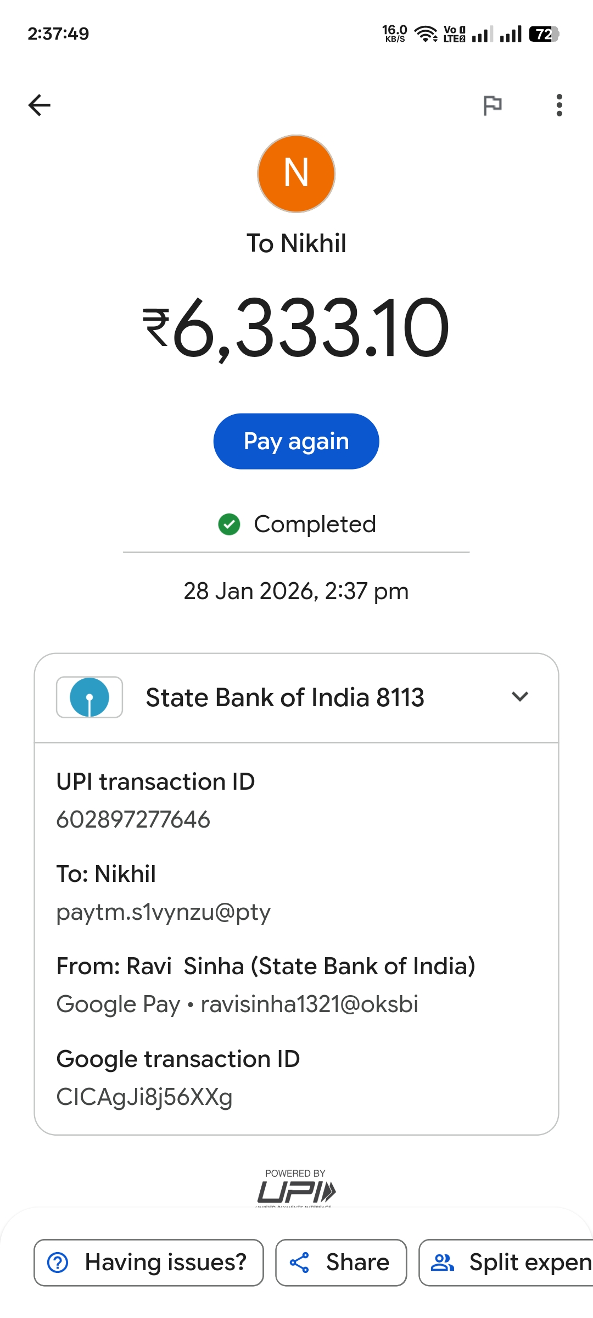
Task: Select State Bank of India 8113 row
Action: click(284, 697)
